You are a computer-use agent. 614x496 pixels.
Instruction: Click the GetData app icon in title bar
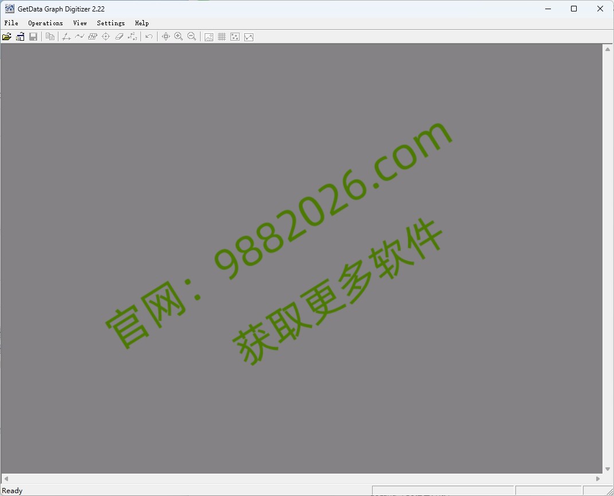click(x=9, y=9)
